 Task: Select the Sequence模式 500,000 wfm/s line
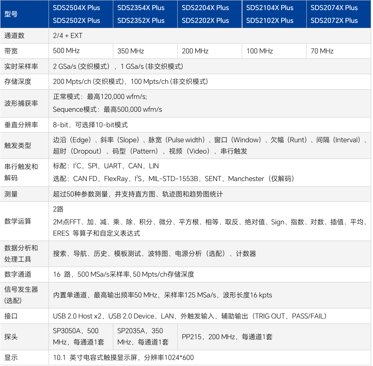tap(107, 110)
